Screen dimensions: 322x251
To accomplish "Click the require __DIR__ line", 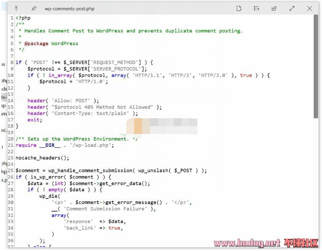I will (65, 145).
